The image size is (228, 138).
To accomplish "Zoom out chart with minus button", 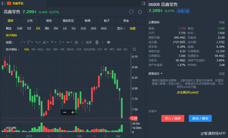I will 65,112.
